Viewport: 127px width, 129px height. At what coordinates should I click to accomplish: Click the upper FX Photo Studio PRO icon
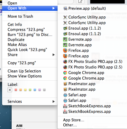[65, 62]
